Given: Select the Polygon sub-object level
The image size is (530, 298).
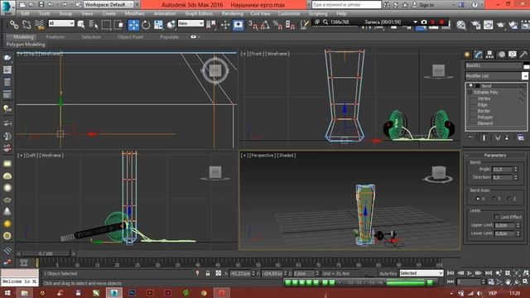Looking at the screenshot, I should pyautogui.click(x=485, y=118).
